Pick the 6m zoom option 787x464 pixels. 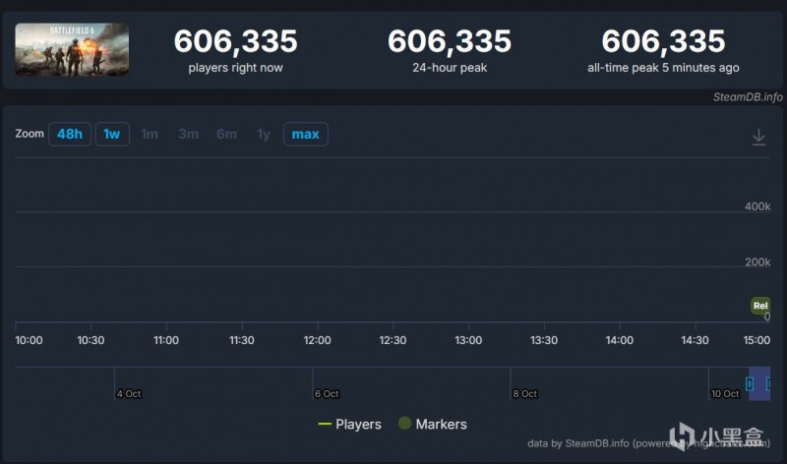[226, 134]
